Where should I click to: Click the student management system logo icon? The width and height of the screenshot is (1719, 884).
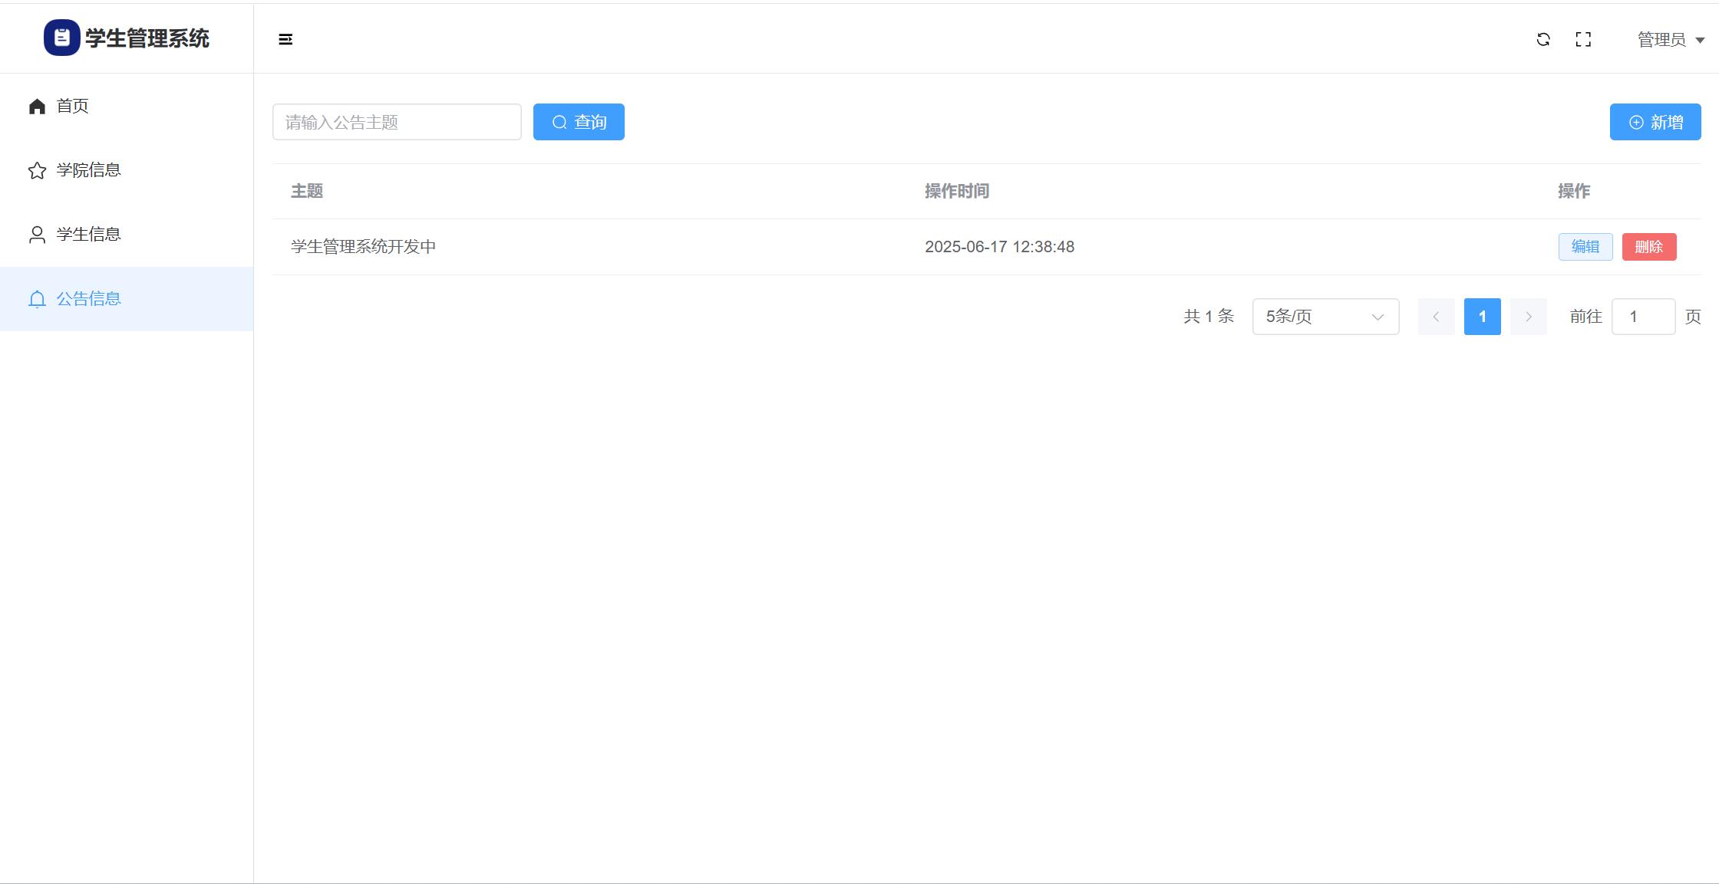[x=61, y=38]
